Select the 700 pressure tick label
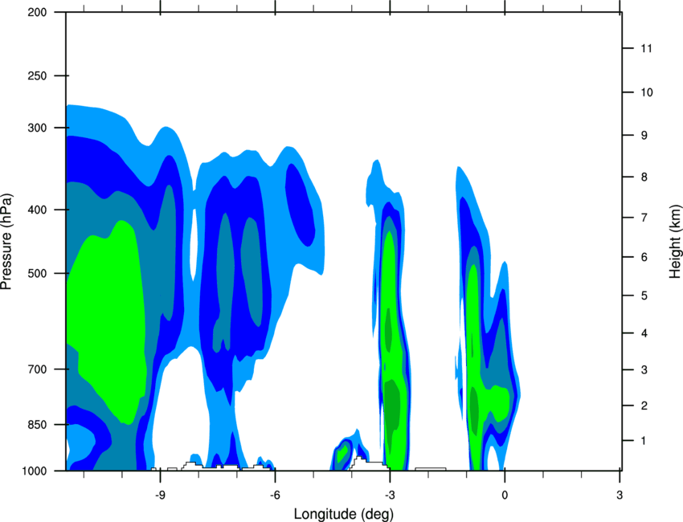Viewport: 683px width, 522px height. click(x=37, y=369)
